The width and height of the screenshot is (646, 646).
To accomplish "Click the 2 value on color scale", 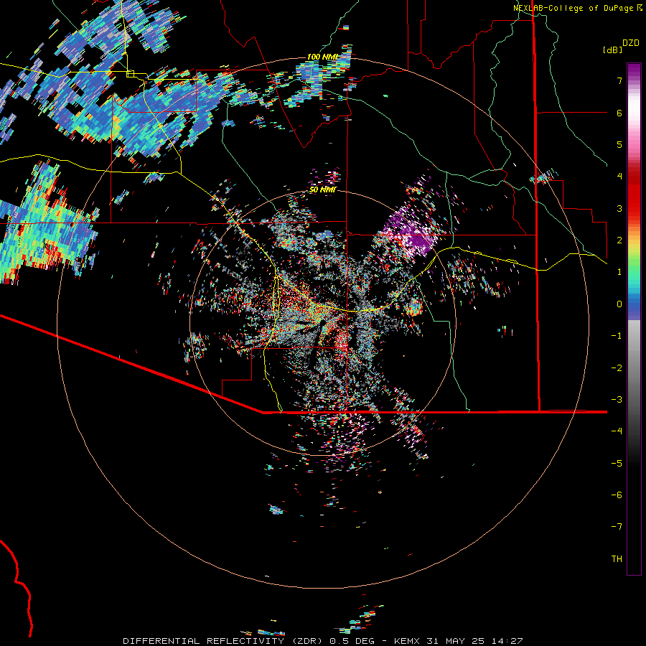I will pyautogui.click(x=619, y=240).
